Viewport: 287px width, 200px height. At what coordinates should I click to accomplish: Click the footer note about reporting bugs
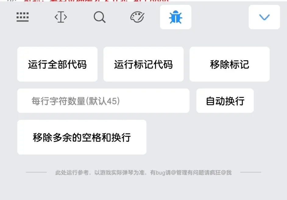[143, 172]
